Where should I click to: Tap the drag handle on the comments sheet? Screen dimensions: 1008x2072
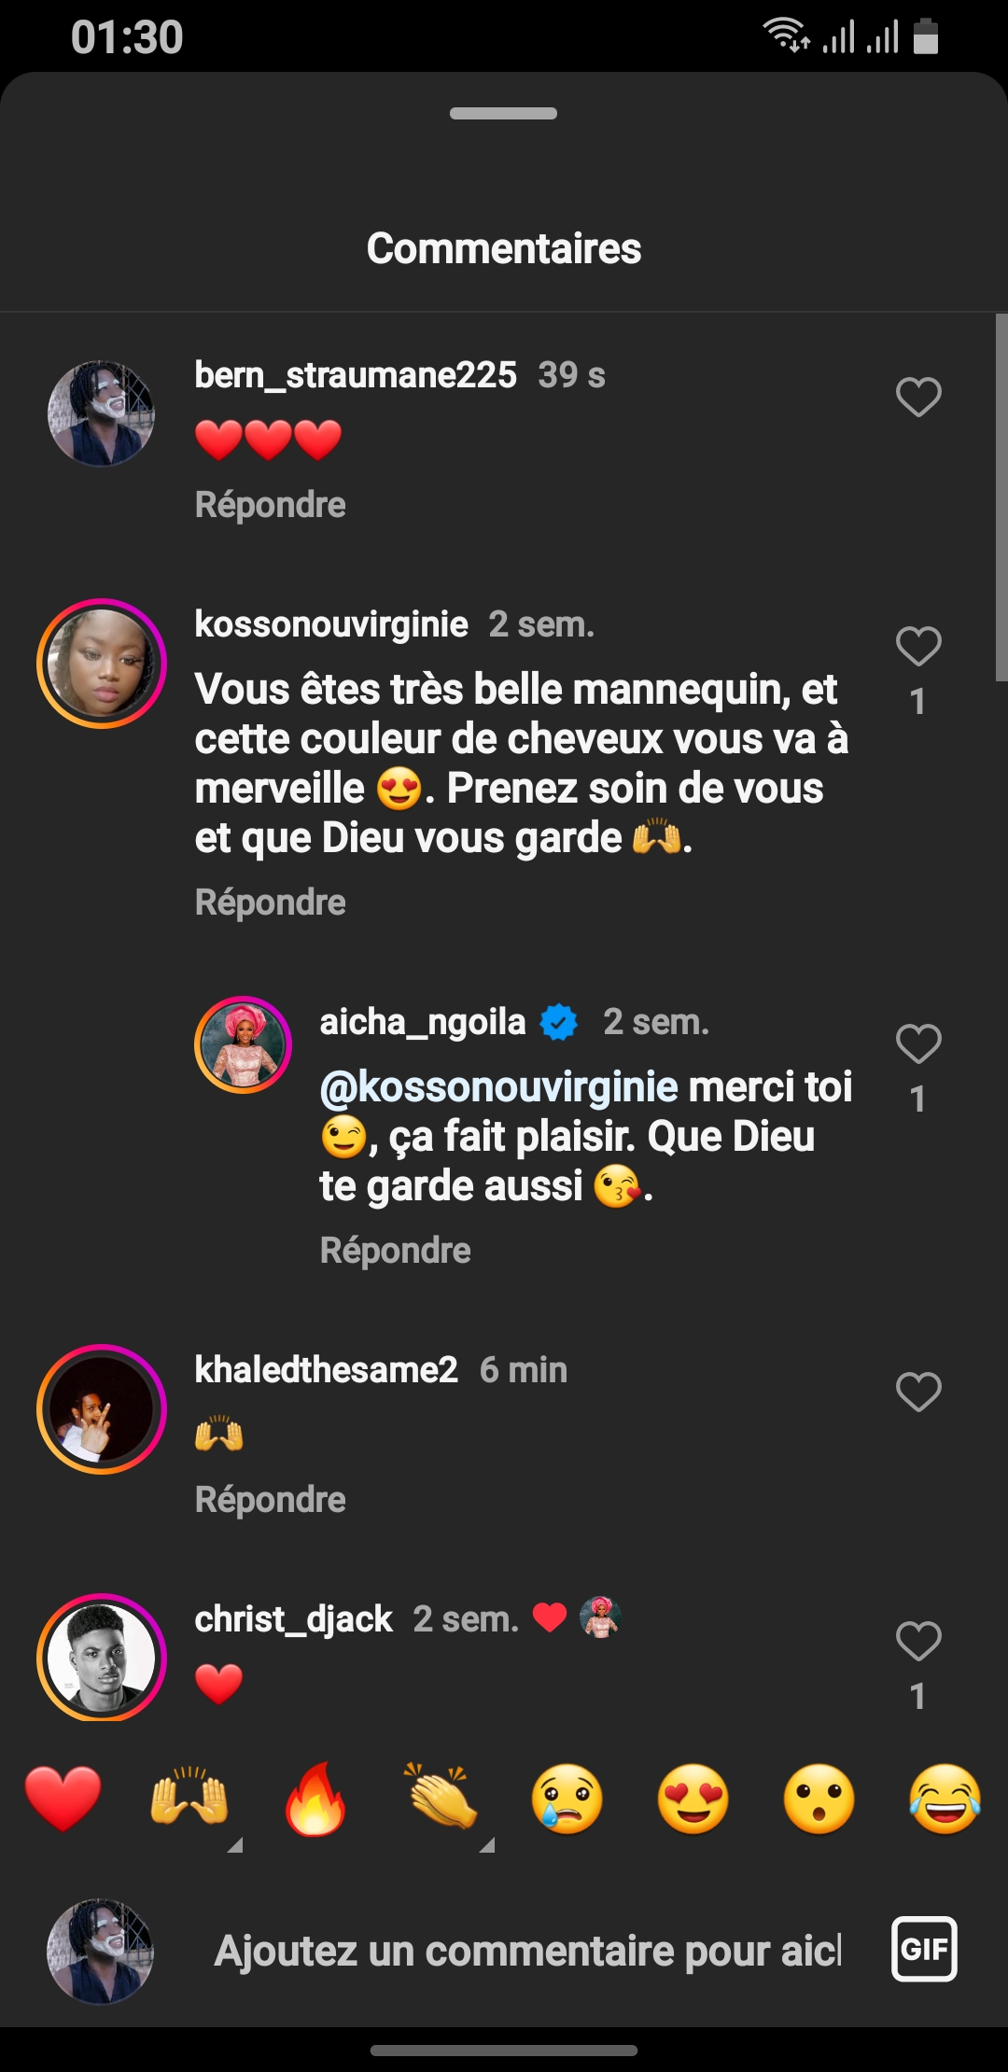(x=504, y=114)
